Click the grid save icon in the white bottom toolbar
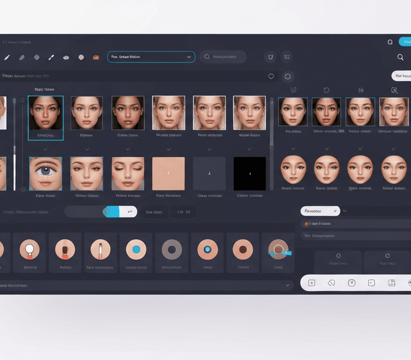The image size is (411, 360). click(391, 283)
